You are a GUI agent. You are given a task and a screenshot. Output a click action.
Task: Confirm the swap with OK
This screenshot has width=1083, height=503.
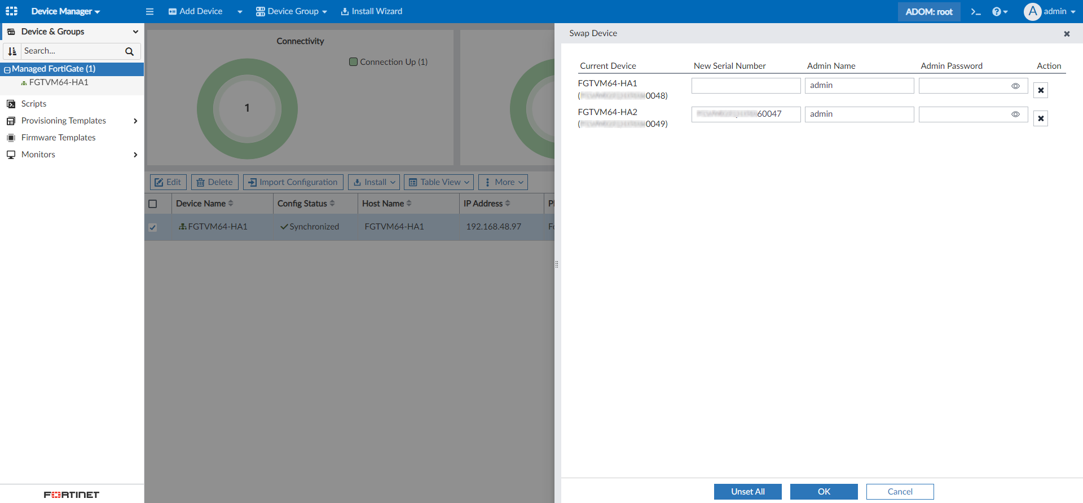pyautogui.click(x=824, y=492)
